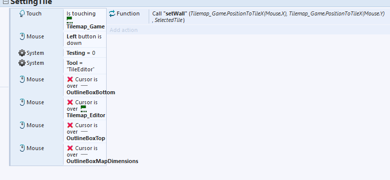
Task: Click the System gear icon for Tool condition
Action: [22, 63]
